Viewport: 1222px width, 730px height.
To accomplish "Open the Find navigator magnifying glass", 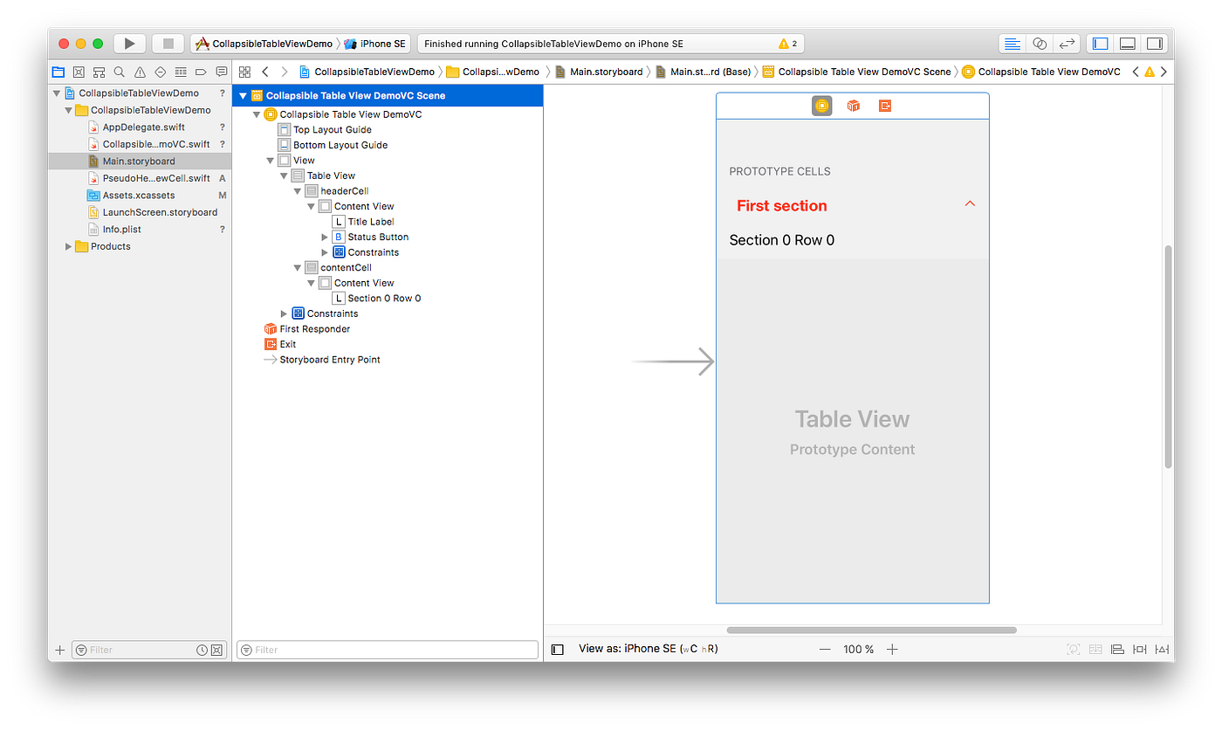I will pos(120,72).
